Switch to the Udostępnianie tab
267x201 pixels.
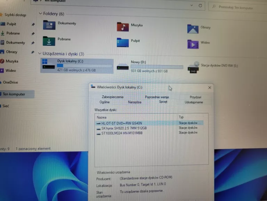coord(194,102)
